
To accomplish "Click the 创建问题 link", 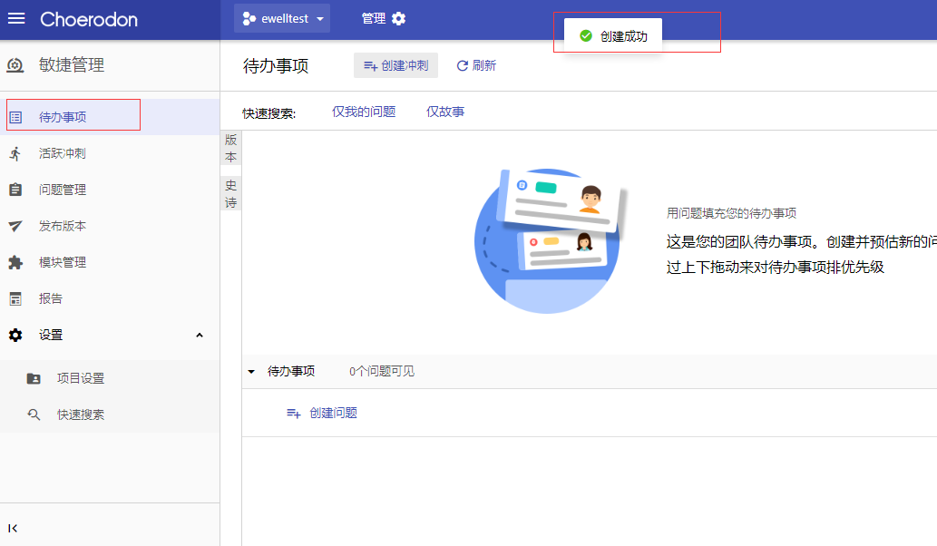I will pos(321,413).
